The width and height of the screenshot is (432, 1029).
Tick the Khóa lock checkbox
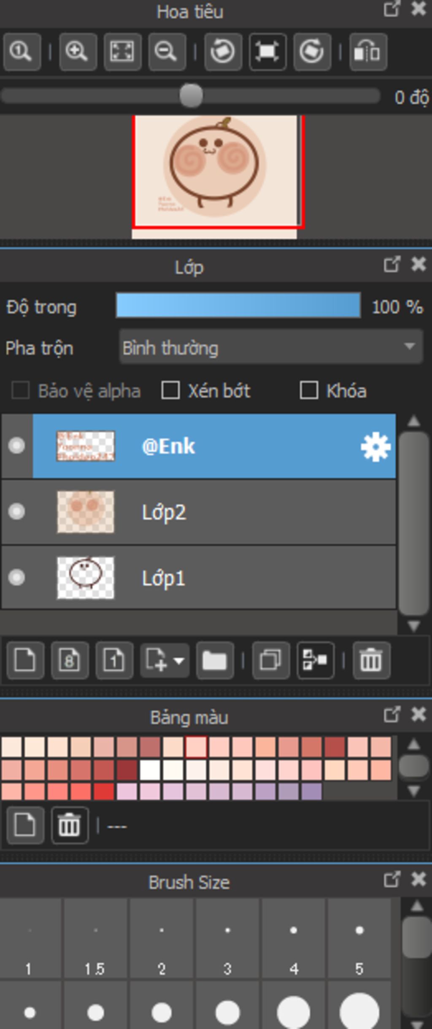(309, 390)
